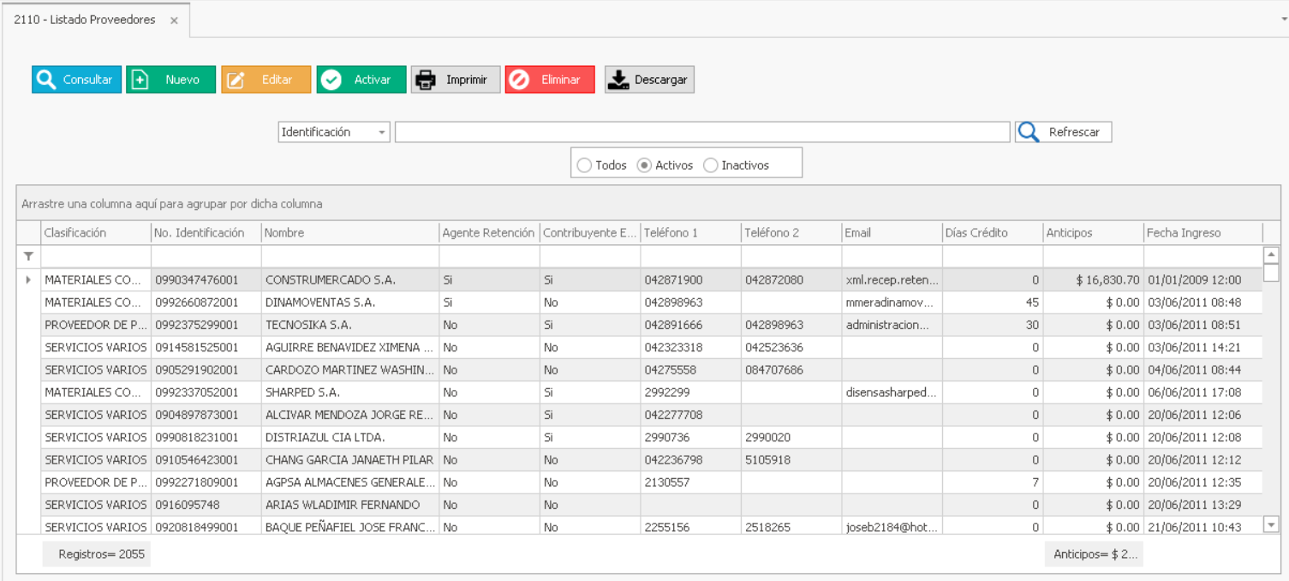Close the Listado Proveedores tab

point(174,21)
